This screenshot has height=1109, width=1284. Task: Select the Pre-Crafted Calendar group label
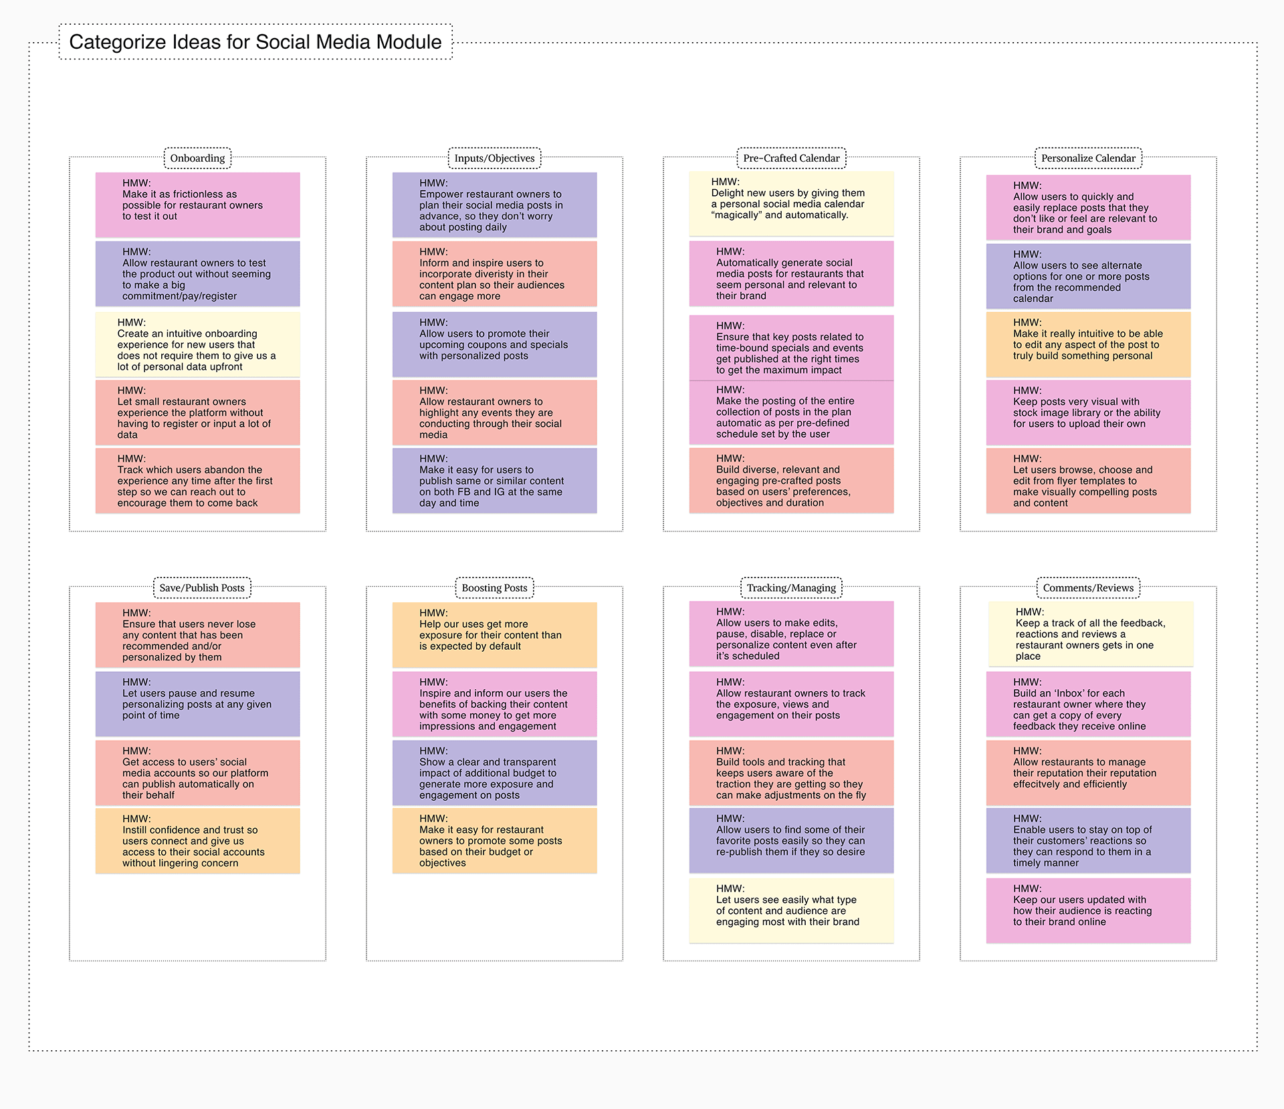[791, 158]
